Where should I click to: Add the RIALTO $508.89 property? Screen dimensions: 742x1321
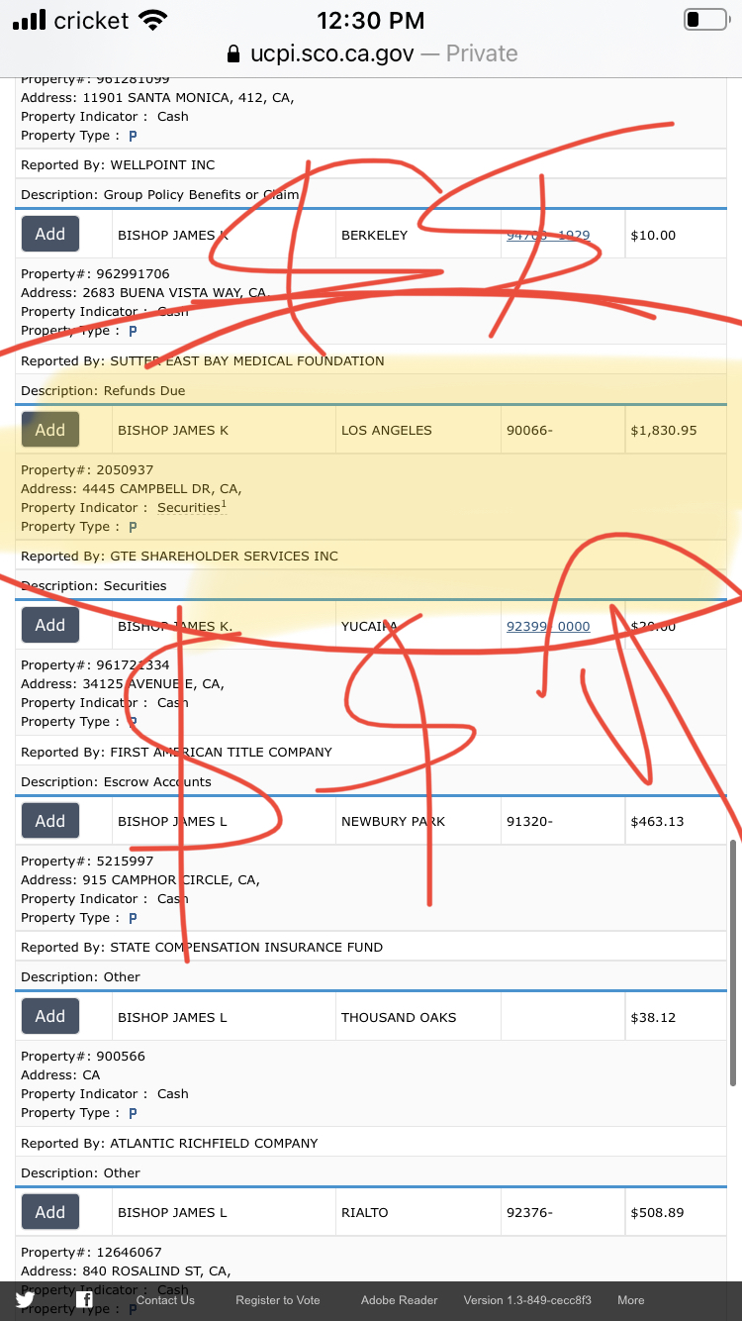point(50,1212)
